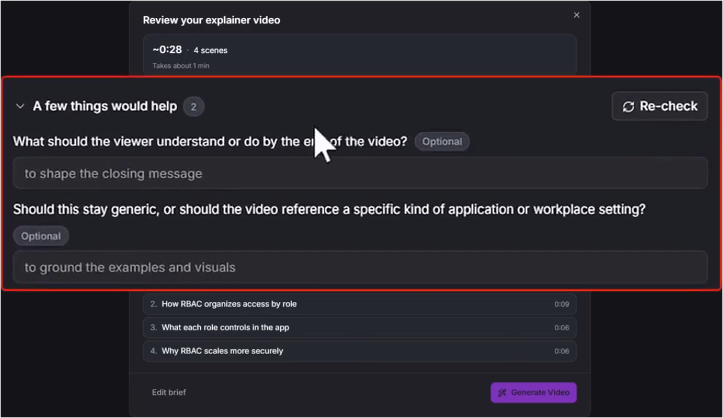Select scene 2 'How RBAC organizes access by role'
The image size is (723, 418).
point(360,304)
